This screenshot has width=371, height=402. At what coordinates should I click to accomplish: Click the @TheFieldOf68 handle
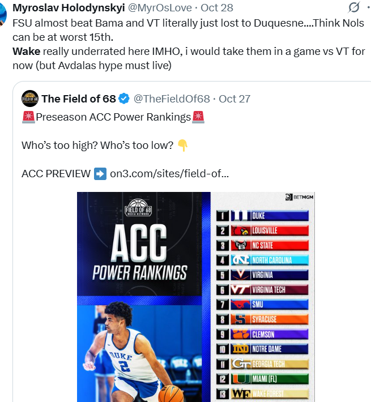pos(170,99)
